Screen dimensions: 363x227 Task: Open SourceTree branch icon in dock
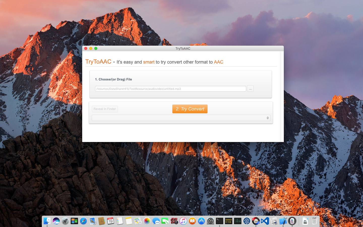click(247, 221)
